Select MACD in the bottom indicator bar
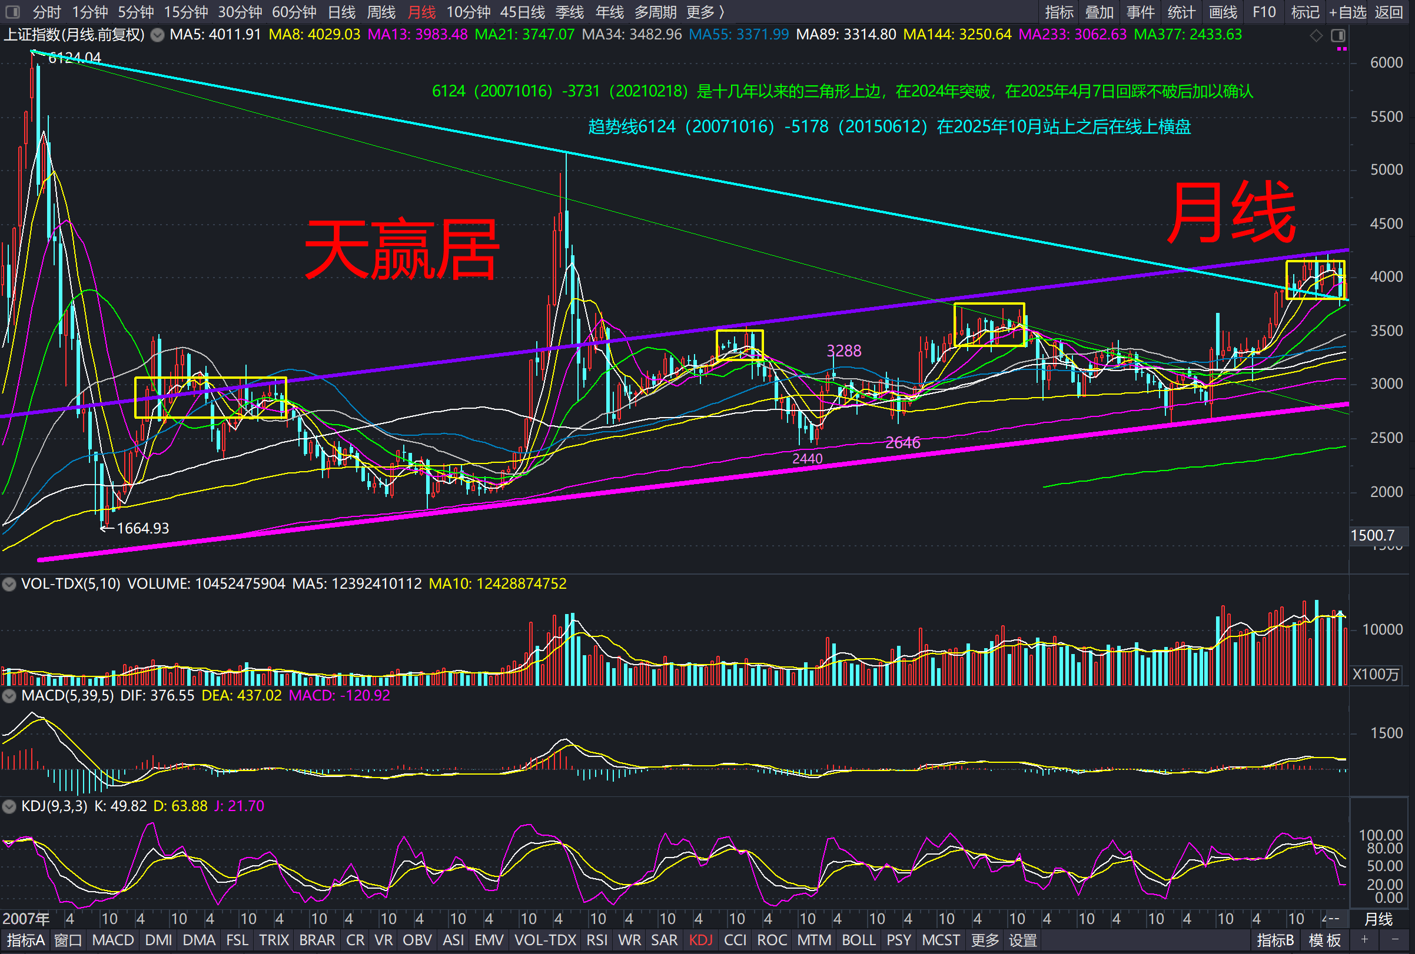The width and height of the screenshot is (1415, 954). pyautogui.click(x=112, y=940)
